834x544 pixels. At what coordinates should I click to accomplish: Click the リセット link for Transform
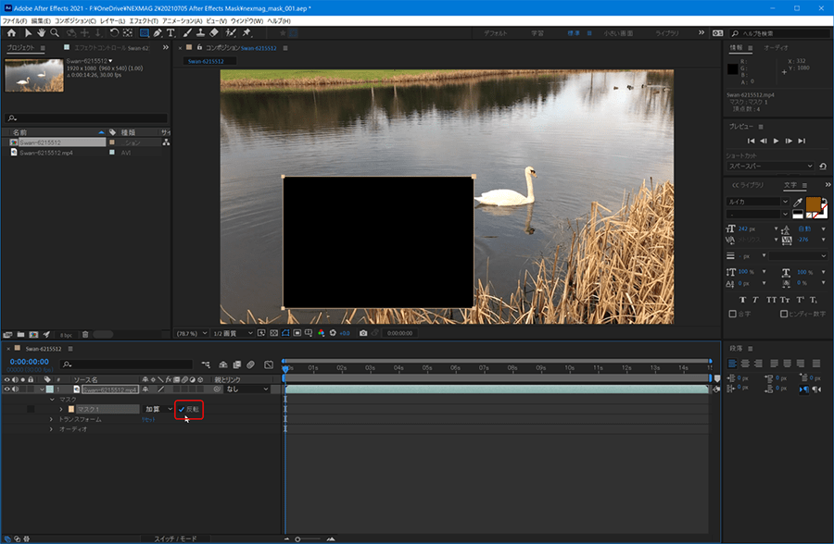click(146, 419)
